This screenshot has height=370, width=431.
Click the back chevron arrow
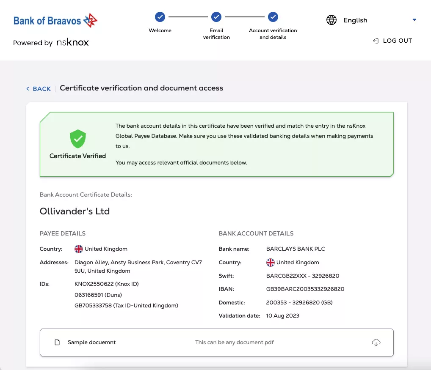click(28, 89)
